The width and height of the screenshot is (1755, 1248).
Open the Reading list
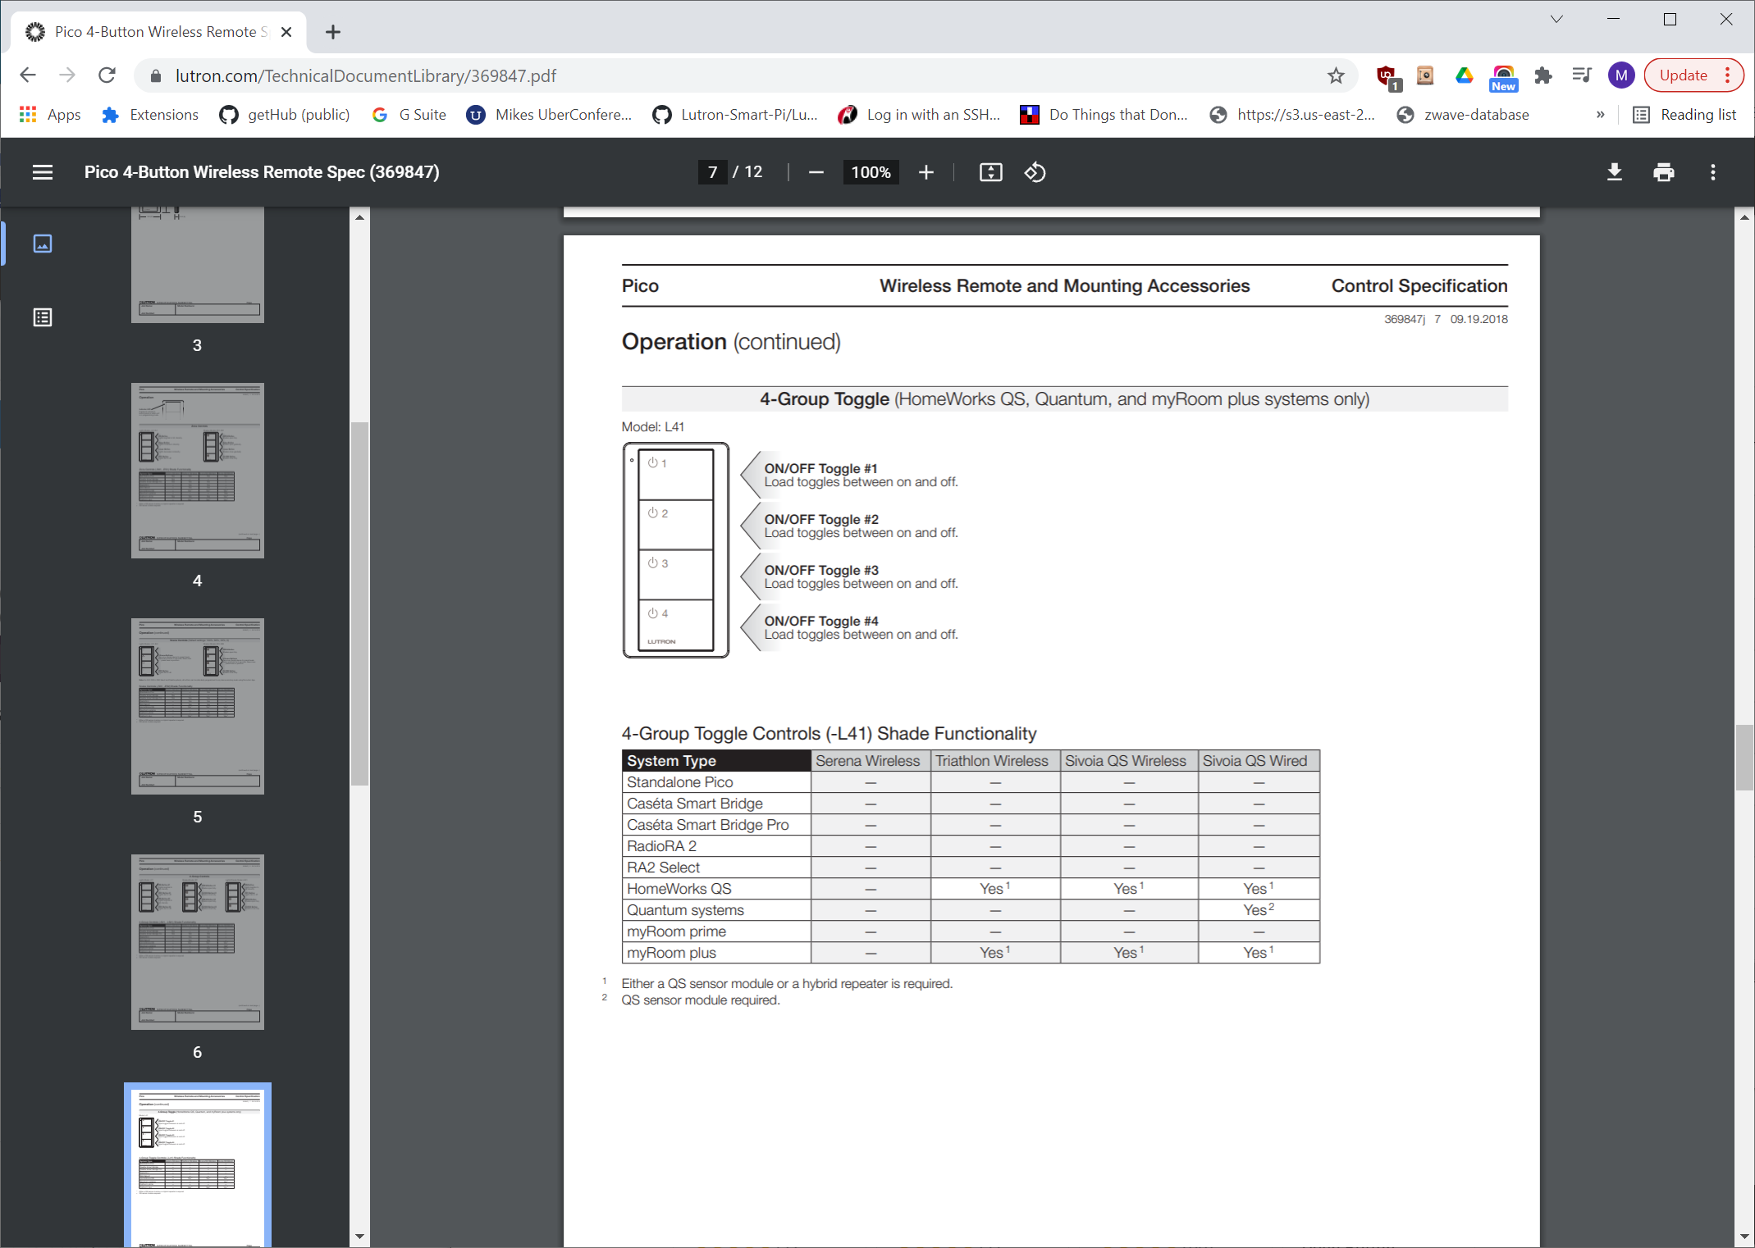point(1685,115)
